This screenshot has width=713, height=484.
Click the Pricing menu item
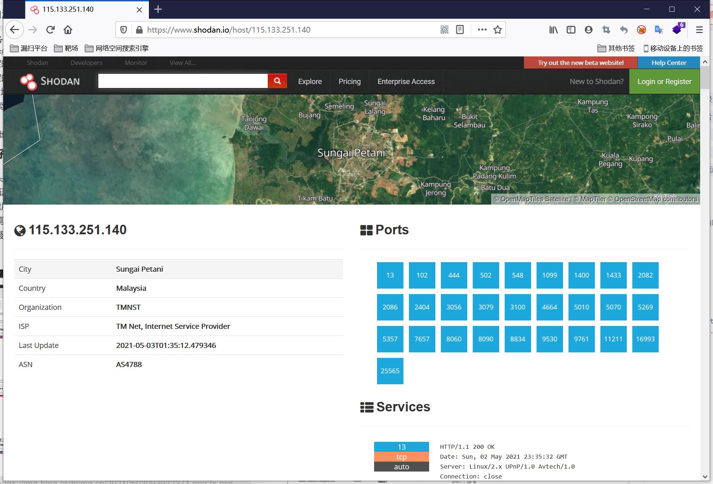pyautogui.click(x=350, y=81)
